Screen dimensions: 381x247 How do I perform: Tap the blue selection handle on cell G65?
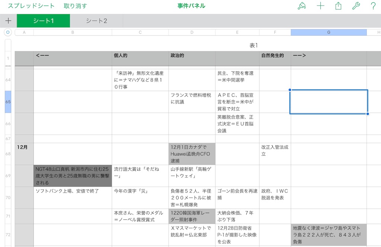367,113
